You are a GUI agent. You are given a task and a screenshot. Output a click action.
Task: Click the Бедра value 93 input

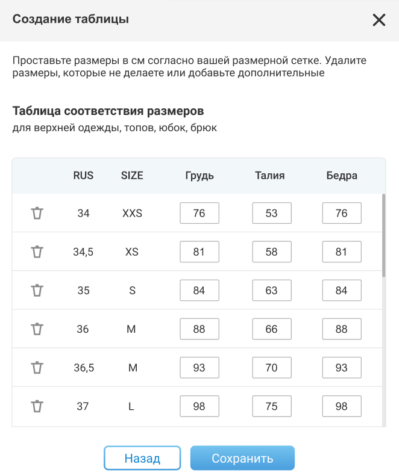coord(342,368)
